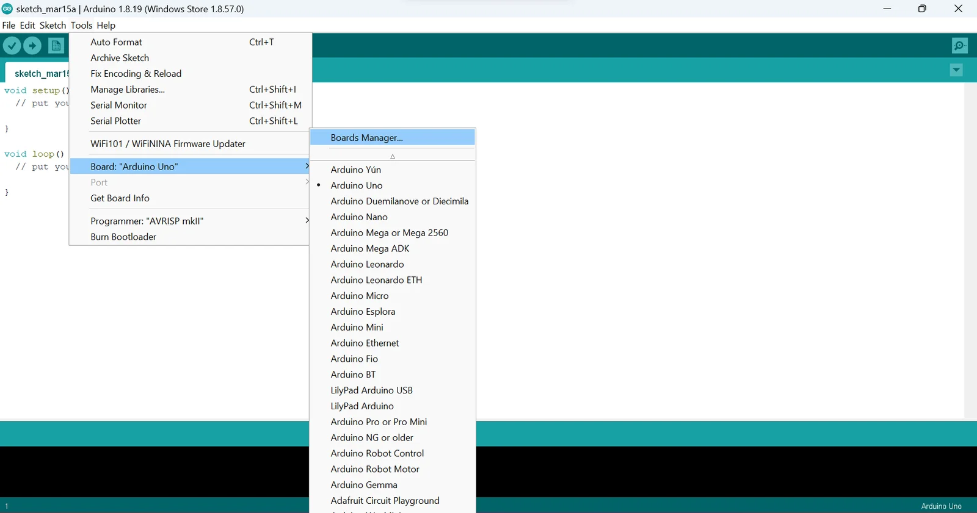Open the Serial Monitor magnifier icon
This screenshot has width=977, height=513.
pos(959,46)
